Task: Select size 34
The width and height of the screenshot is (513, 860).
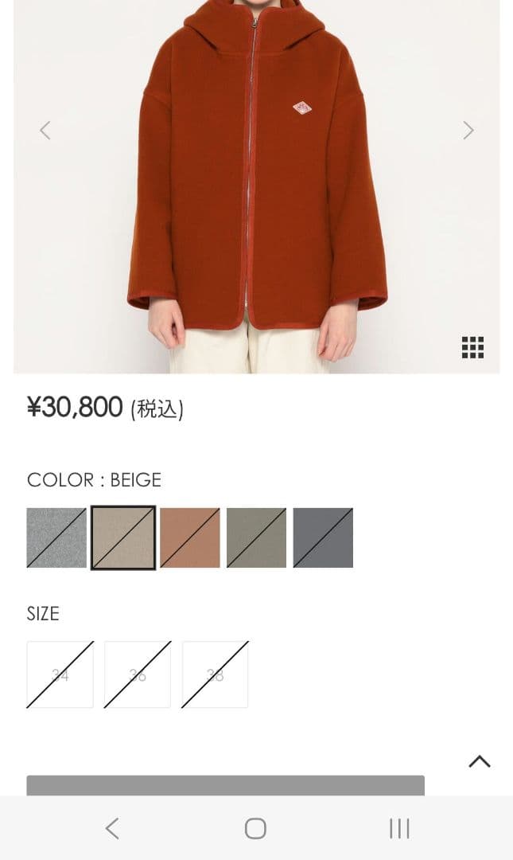Action: (x=60, y=674)
